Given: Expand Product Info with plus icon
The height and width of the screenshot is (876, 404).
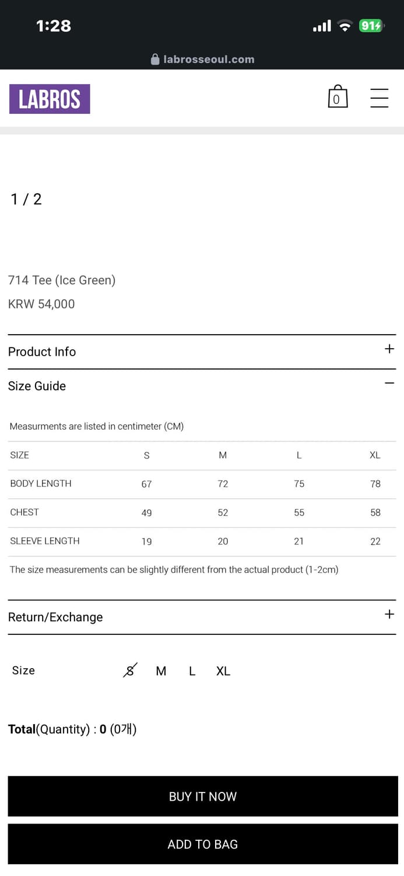Looking at the screenshot, I should coord(389,349).
